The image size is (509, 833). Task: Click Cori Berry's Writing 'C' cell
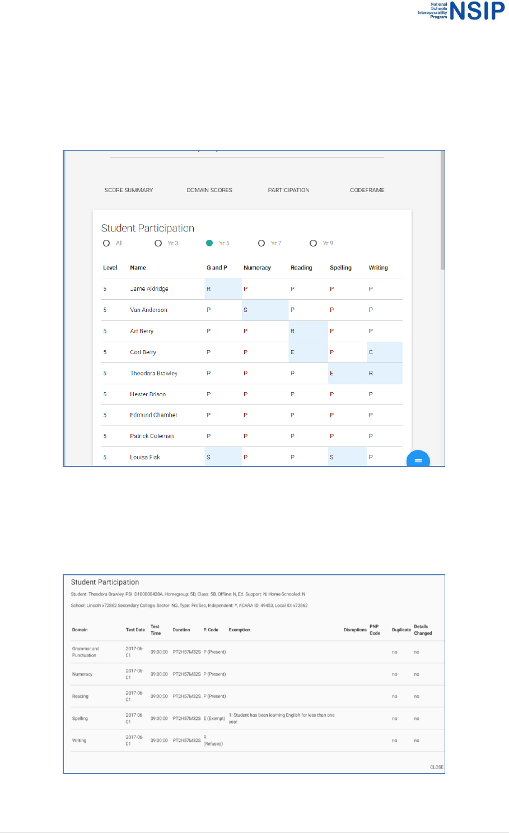[385, 352]
